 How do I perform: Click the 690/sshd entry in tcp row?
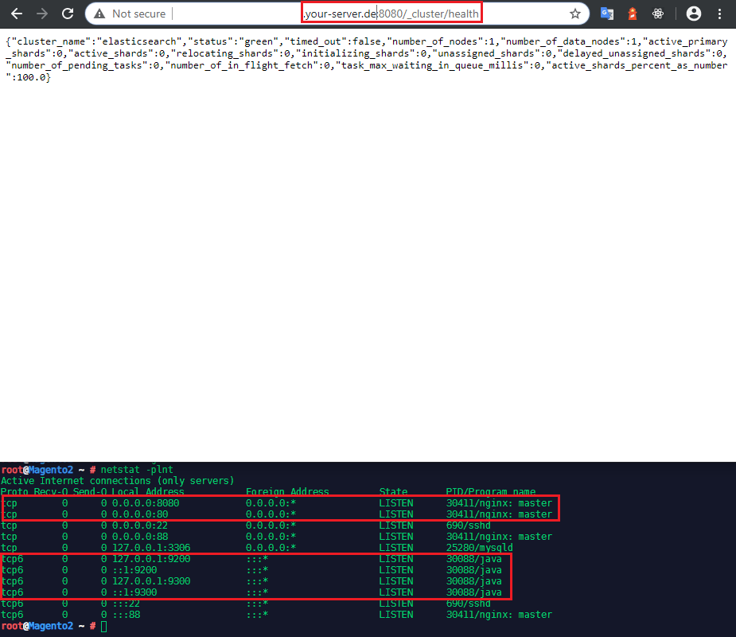click(468, 526)
